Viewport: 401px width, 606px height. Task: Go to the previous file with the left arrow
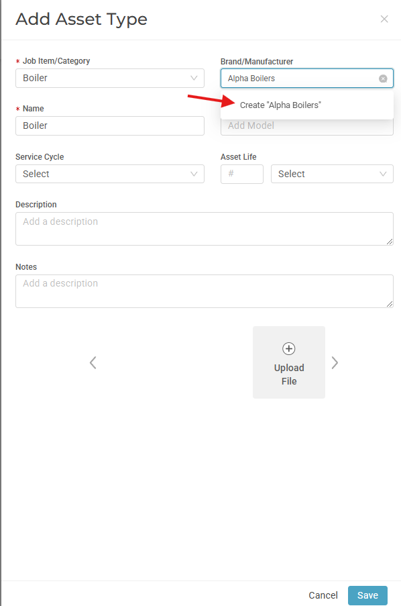[x=93, y=362]
